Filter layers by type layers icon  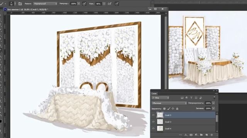pyautogui.click(x=191, y=98)
